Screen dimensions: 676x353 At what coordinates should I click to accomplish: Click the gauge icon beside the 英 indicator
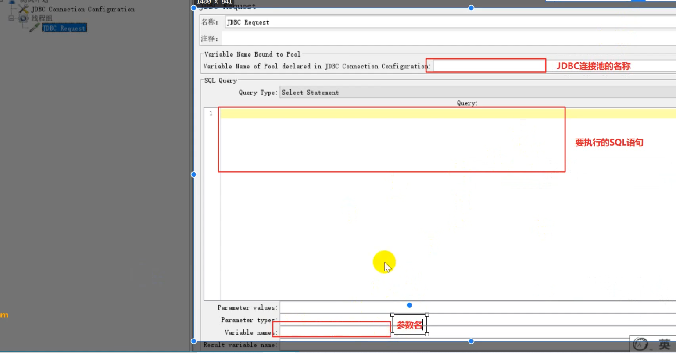pos(640,345)
